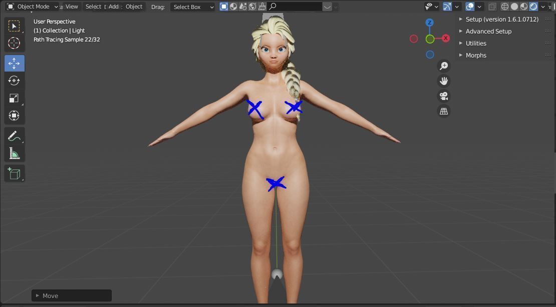Click "(1) Collection | Light" label

pos(59,30)
